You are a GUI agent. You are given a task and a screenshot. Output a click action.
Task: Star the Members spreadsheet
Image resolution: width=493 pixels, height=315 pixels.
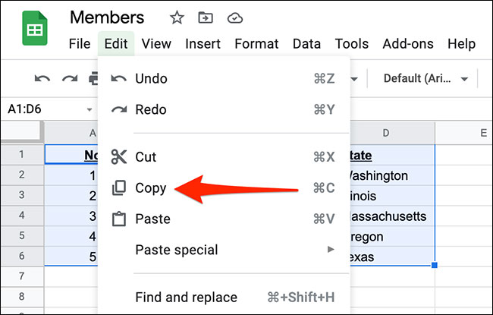point(176,17)
